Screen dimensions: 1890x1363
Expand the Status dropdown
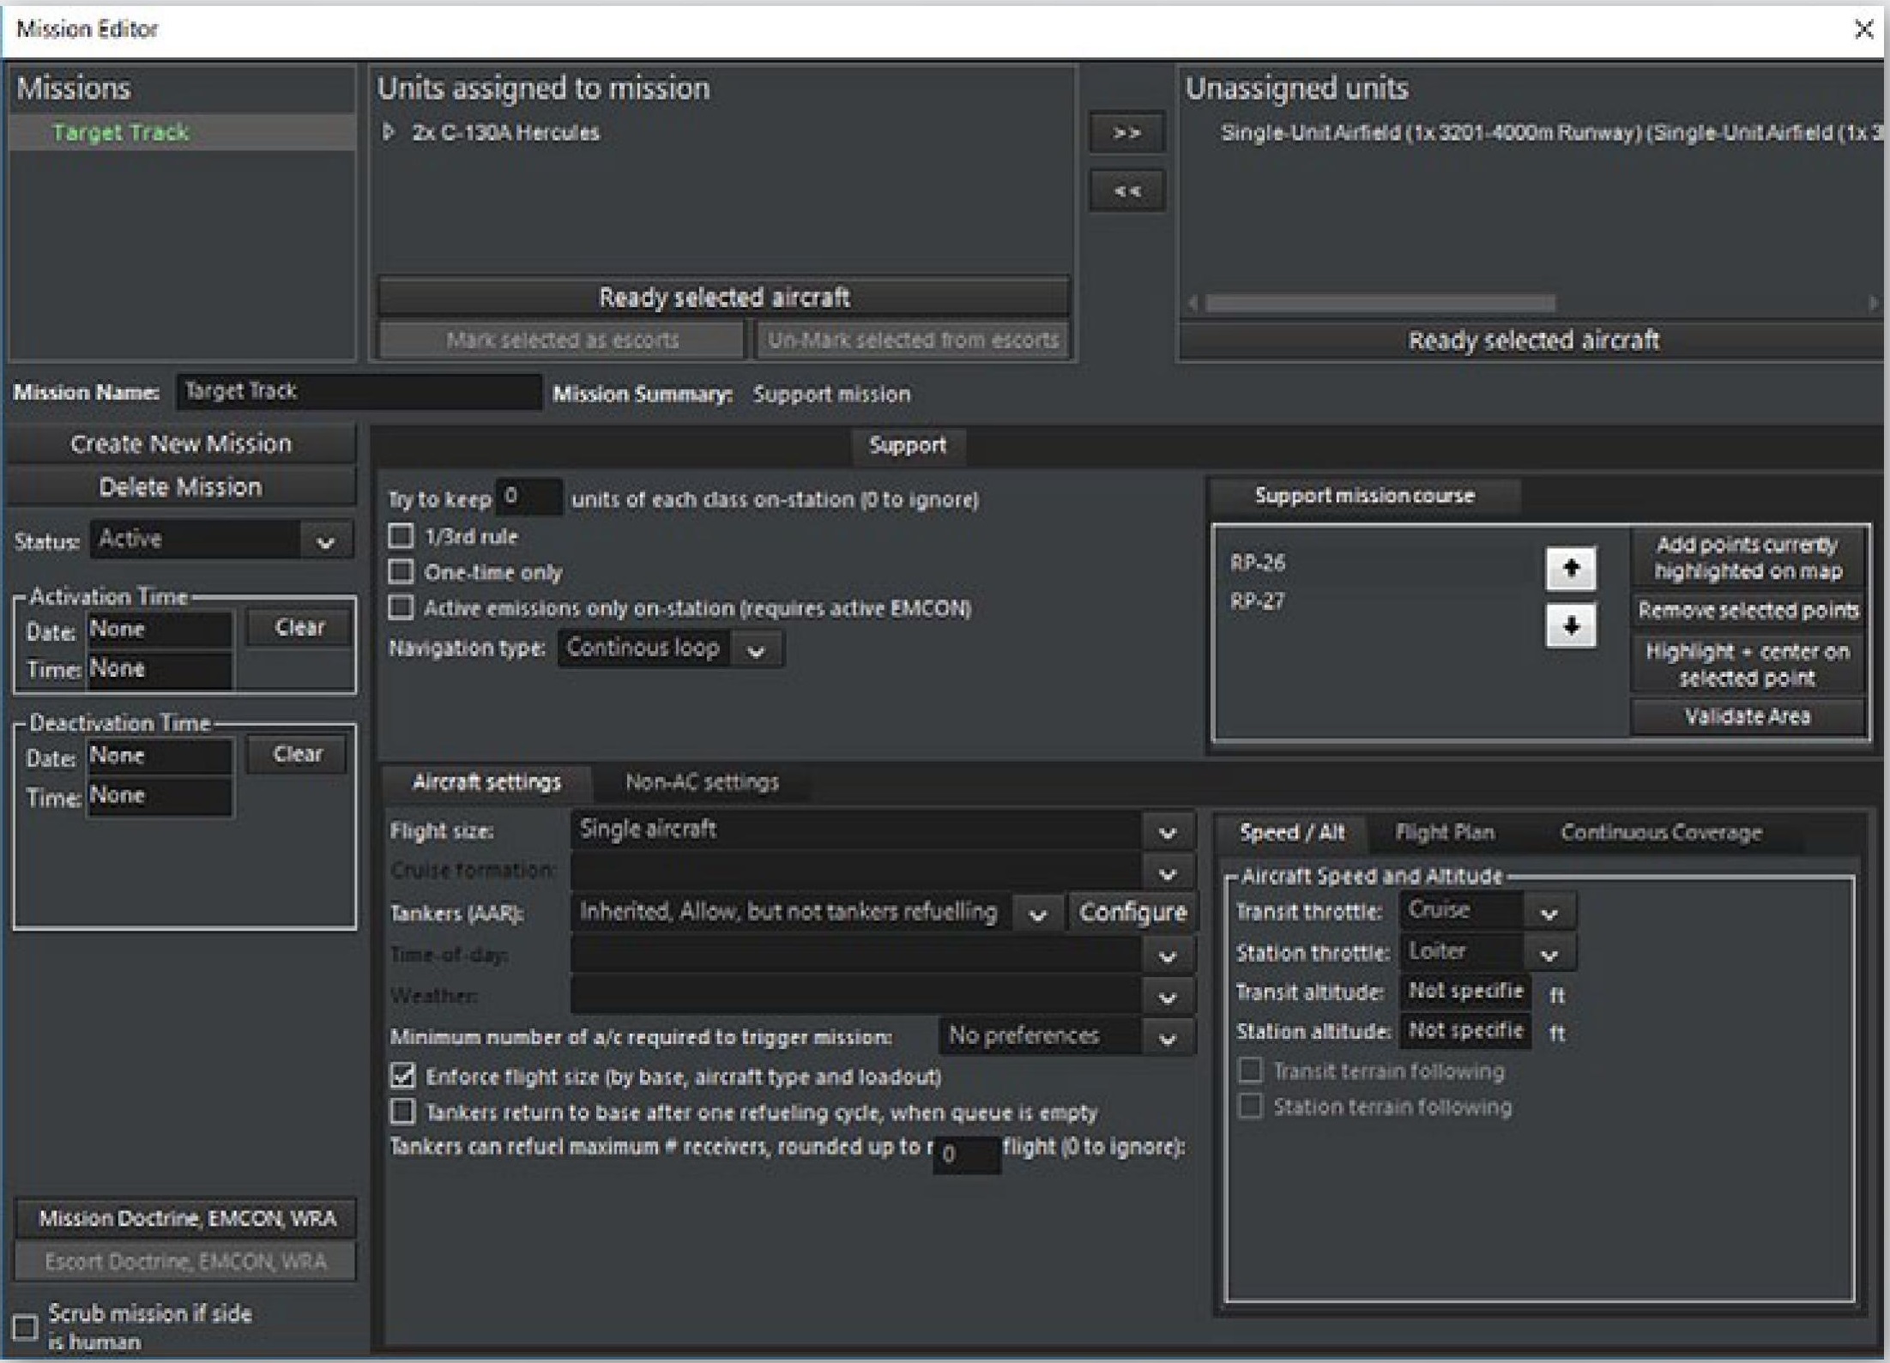325,541
